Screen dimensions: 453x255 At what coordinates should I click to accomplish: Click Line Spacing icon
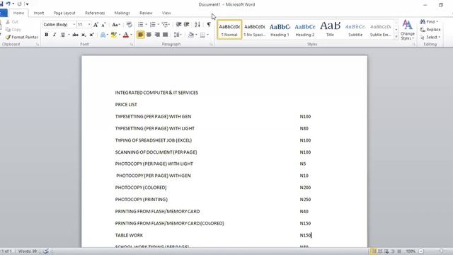tap(176, 35)
